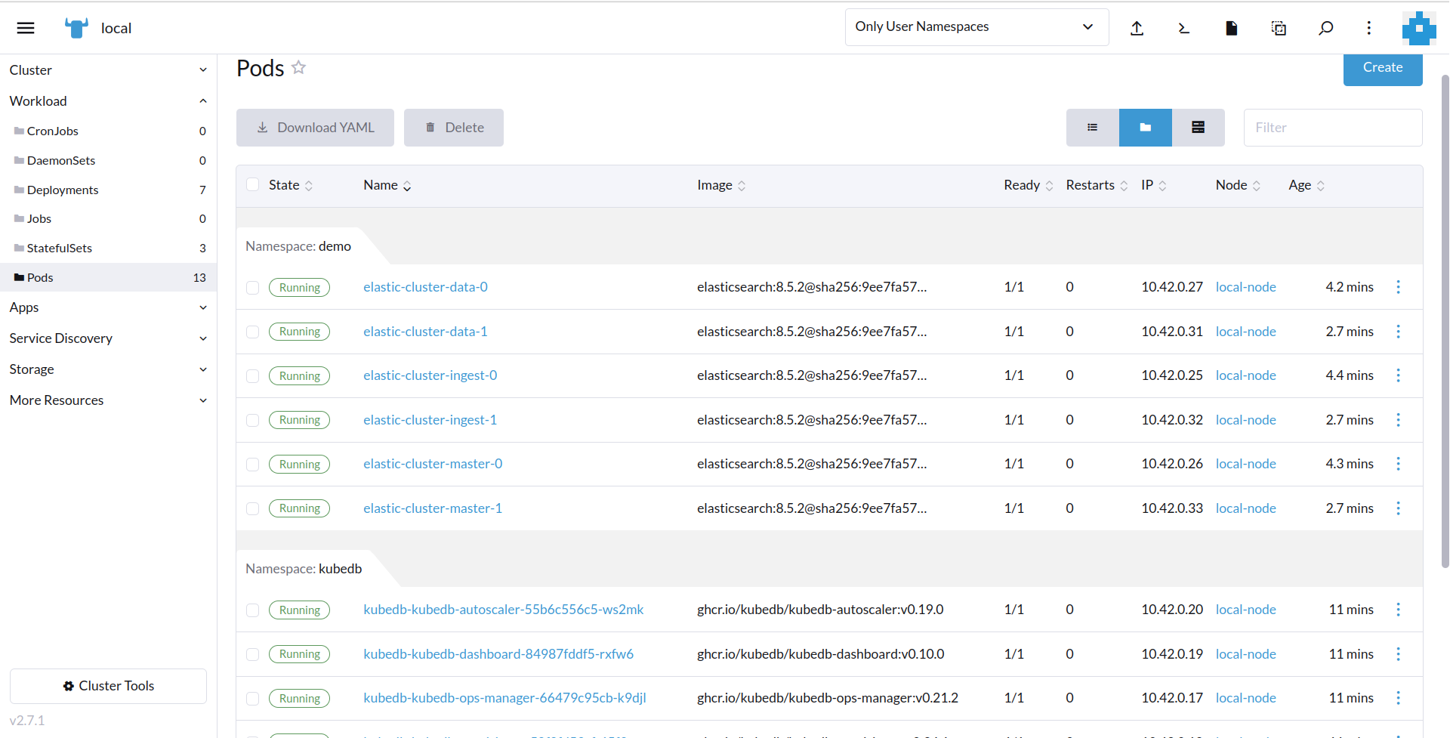Image resolution: width=1450 pixels, height=738 pixels.
Task: Open the hamburger navigation menu
Action: coord(26,28)
